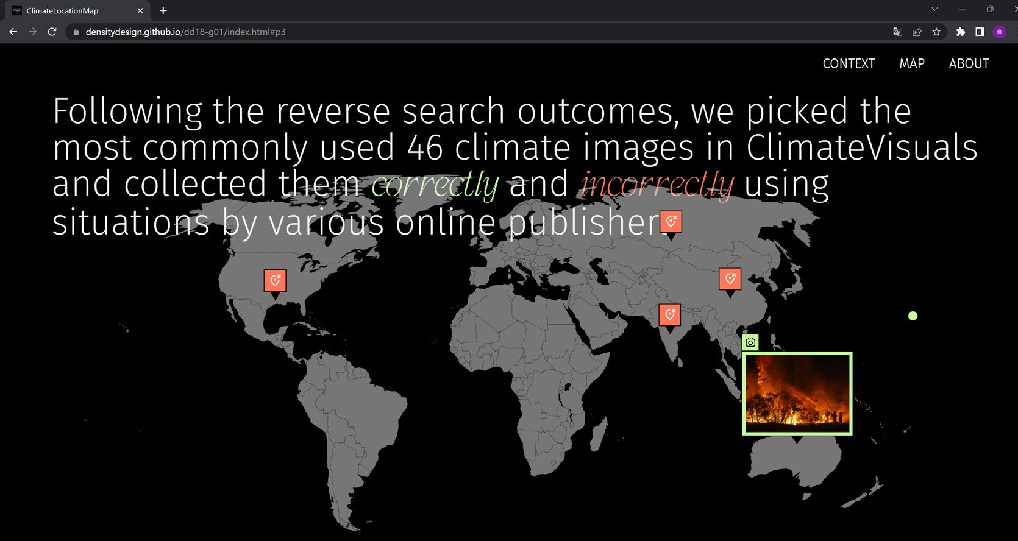Click the green dot in the Pacific Ocean
Image resolution: width=1018 pixels, height=541 pixels.
(x=913, y=316)
